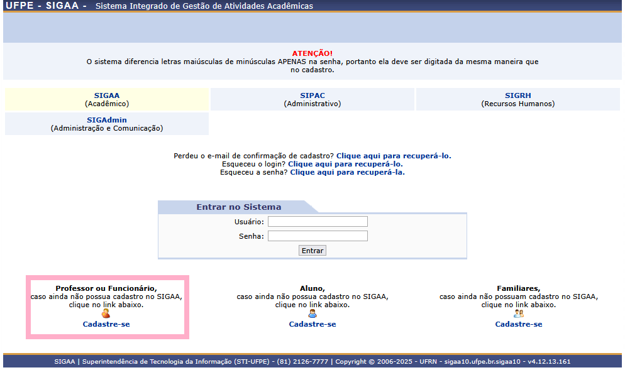This screenshot has height=370, width=625.
Task: Click link to recover forgotten senha
Action: point(348,173)
